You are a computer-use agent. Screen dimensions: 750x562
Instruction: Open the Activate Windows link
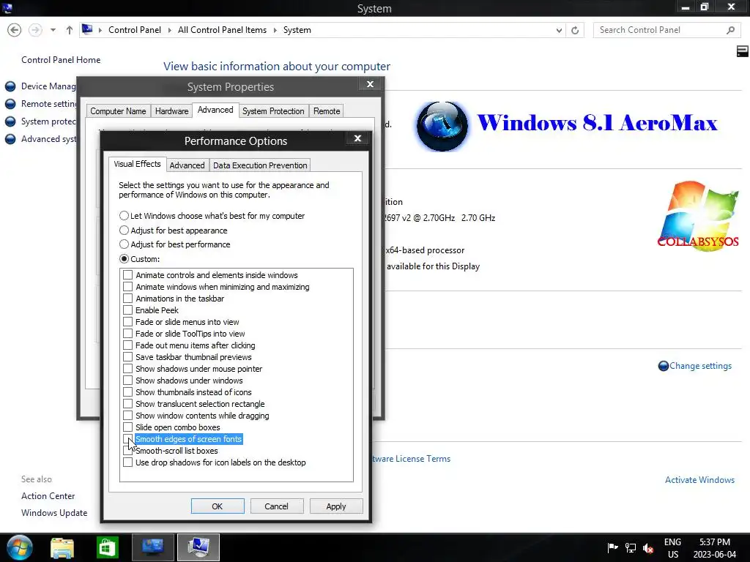click(699, 480)
